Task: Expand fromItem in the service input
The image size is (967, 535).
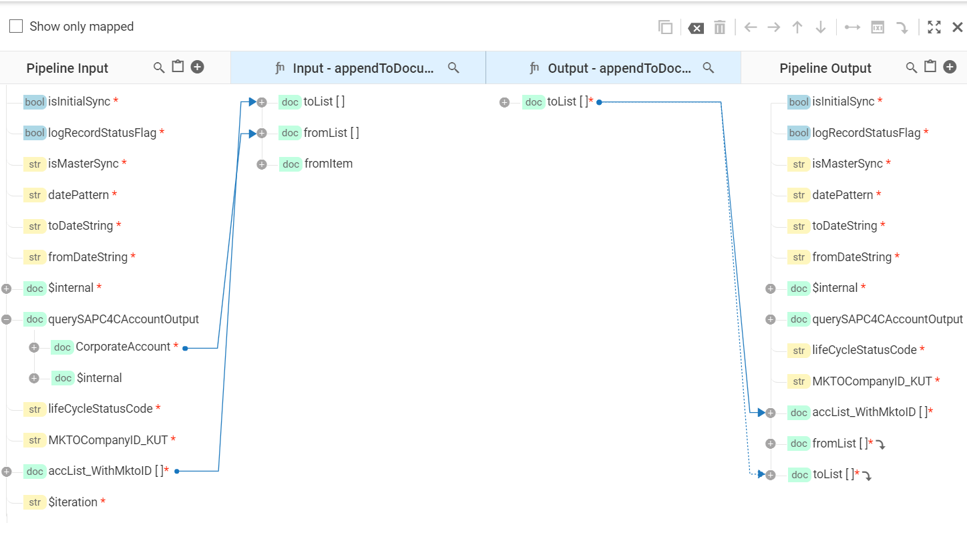Action: 262,164
